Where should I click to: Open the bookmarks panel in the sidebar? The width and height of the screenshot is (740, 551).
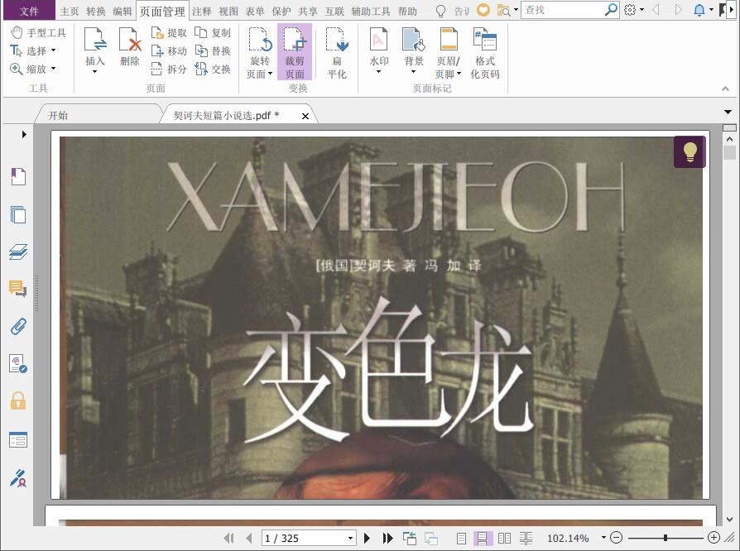(x=18, y=175)
